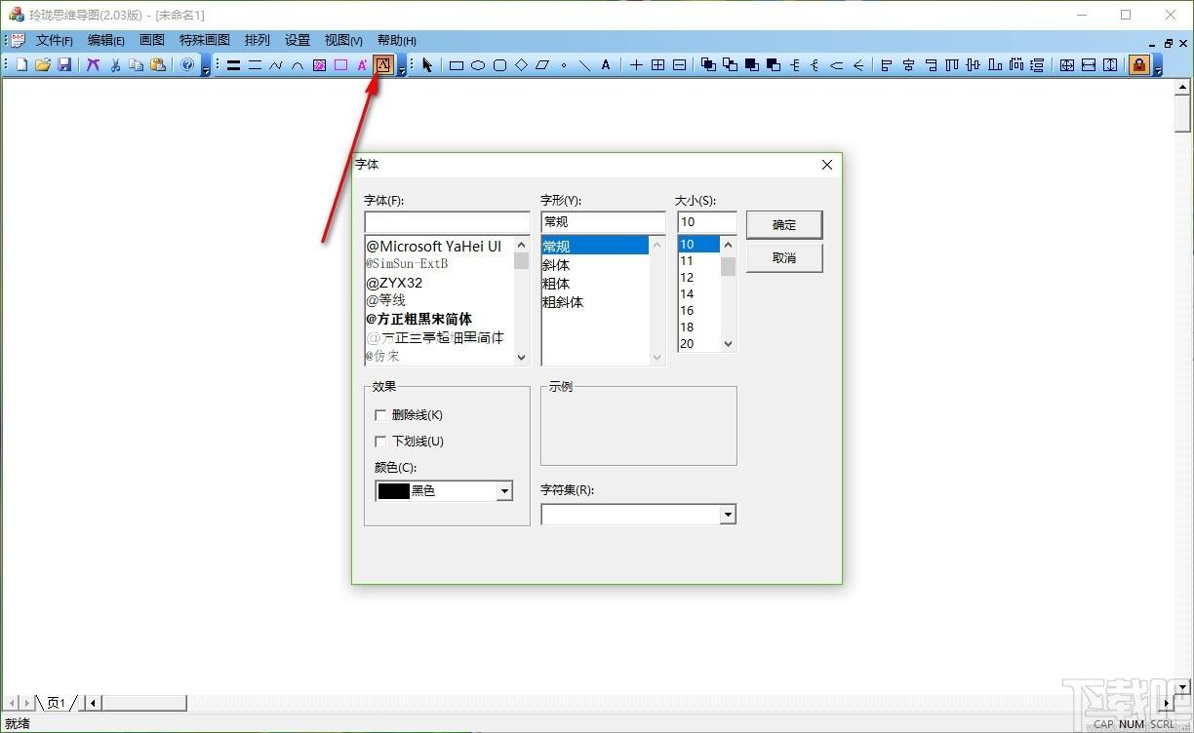Click the 确定 button
This screenshot has width=1194, height=733.
(784, 224)
